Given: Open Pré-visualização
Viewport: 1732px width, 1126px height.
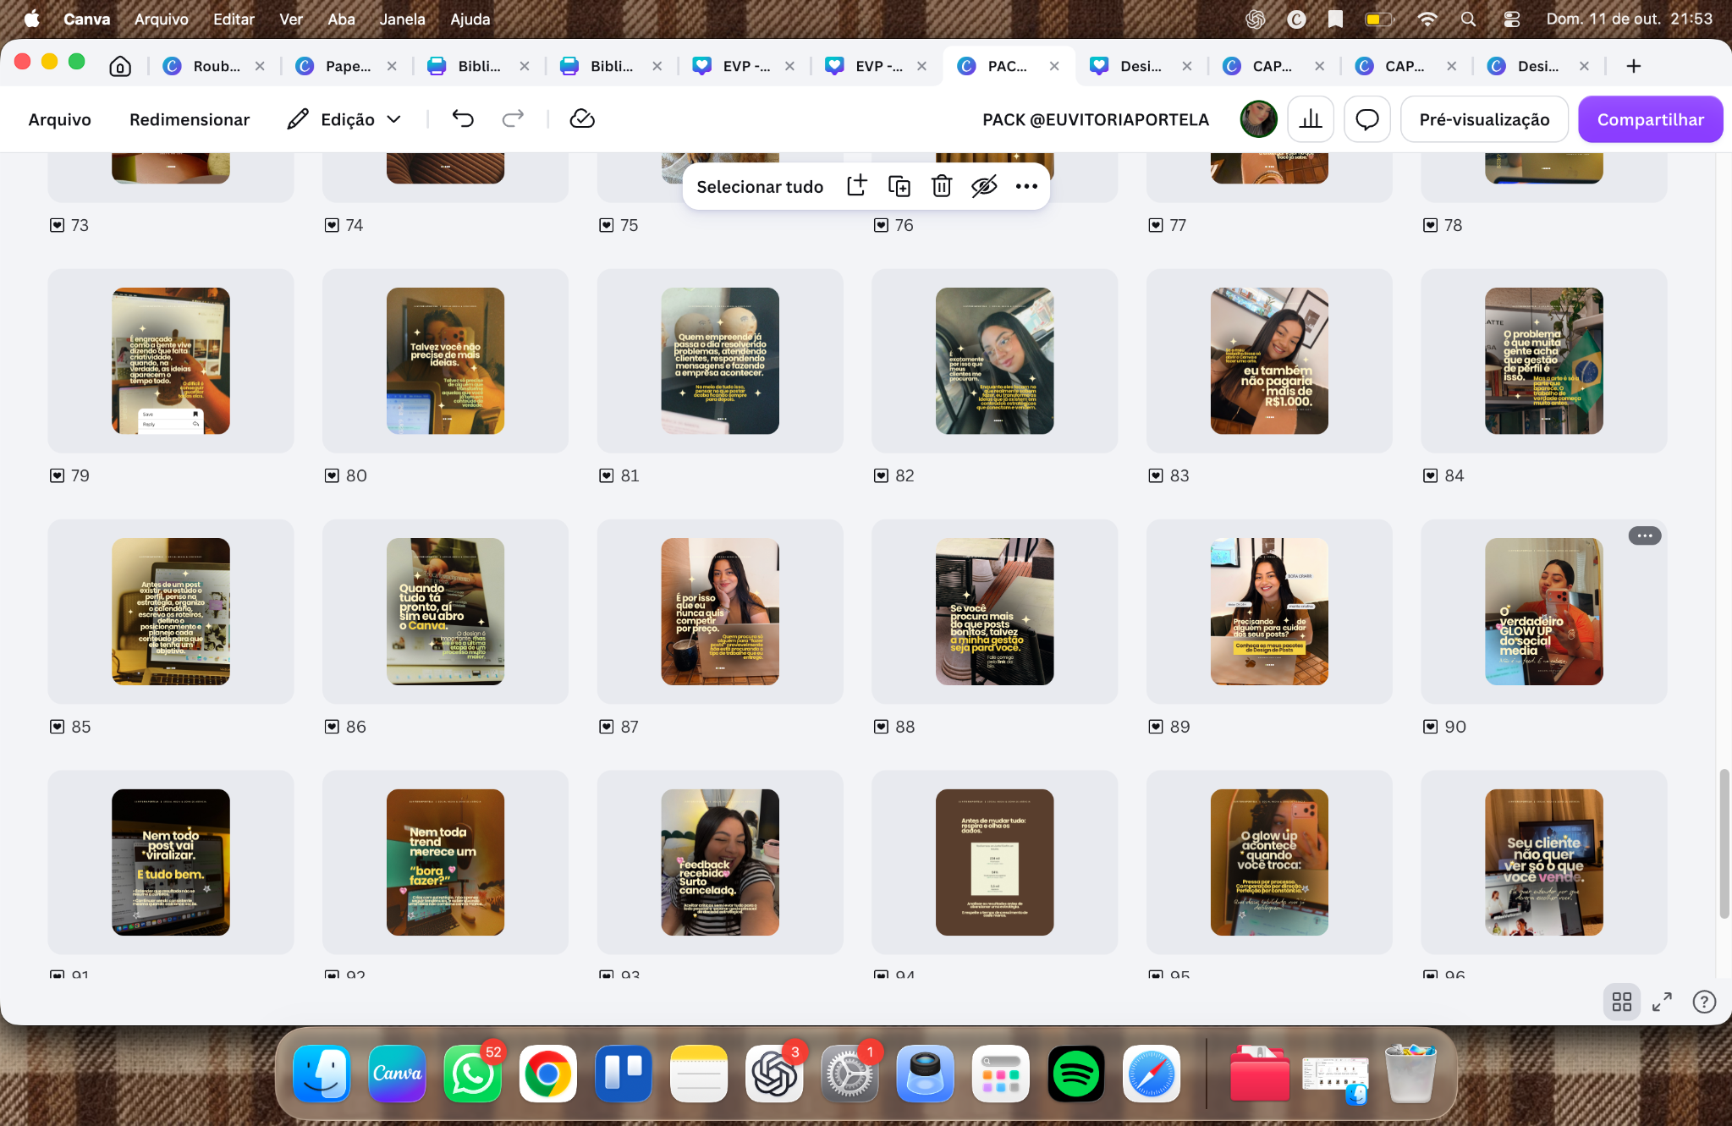Looking at the screenshot, I should (x=1484, y=119).
